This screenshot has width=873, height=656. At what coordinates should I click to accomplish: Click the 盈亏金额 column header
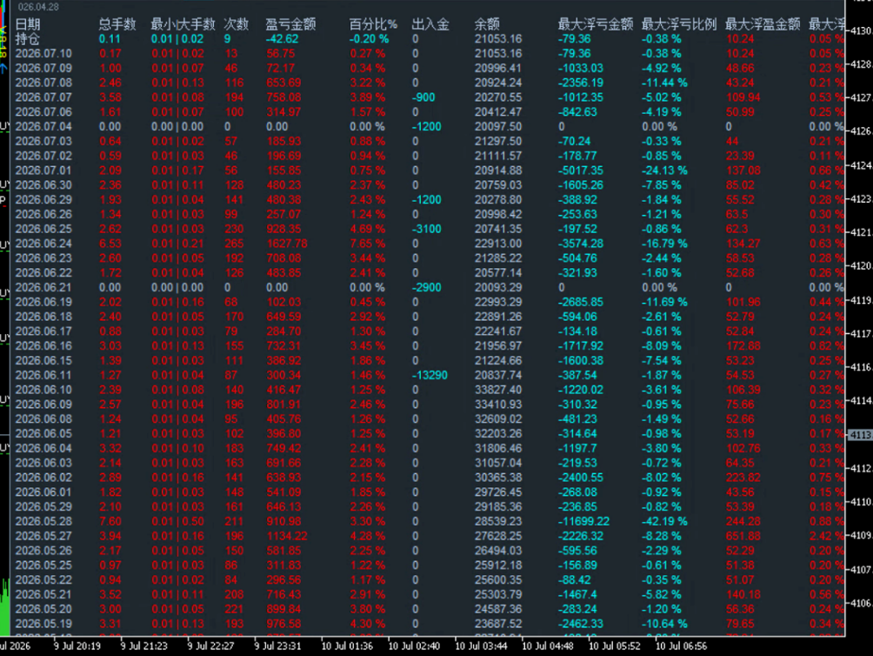click(290, 24)
